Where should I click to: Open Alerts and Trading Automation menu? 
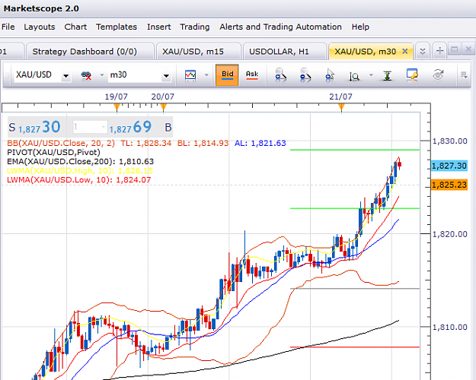(281, 27)
